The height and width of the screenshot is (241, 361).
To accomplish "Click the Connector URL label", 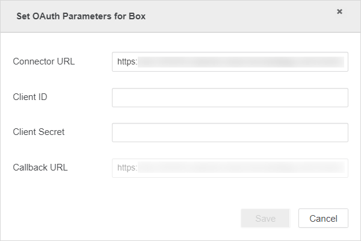I will pyautogui.click(x=44, y=61).
